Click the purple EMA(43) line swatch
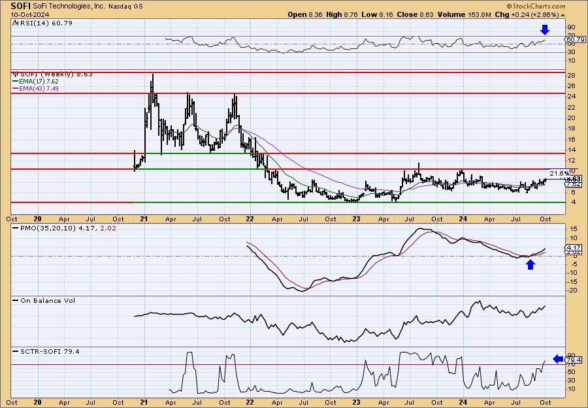Image resolution: width=588 pixels, height=408 pixels. click(16, 89)
